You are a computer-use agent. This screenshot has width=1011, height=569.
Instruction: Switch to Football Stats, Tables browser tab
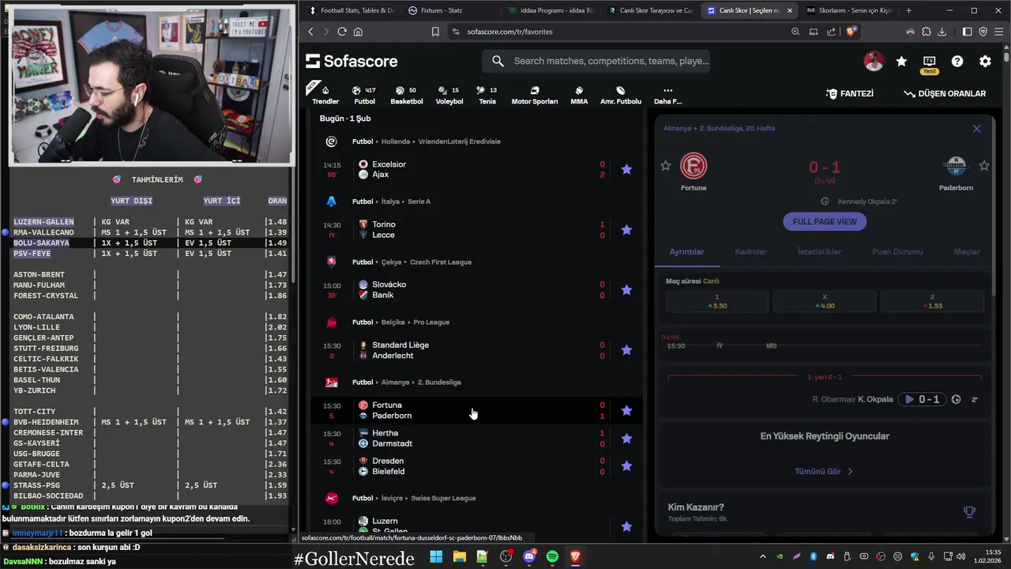click(x=351, y=10)
